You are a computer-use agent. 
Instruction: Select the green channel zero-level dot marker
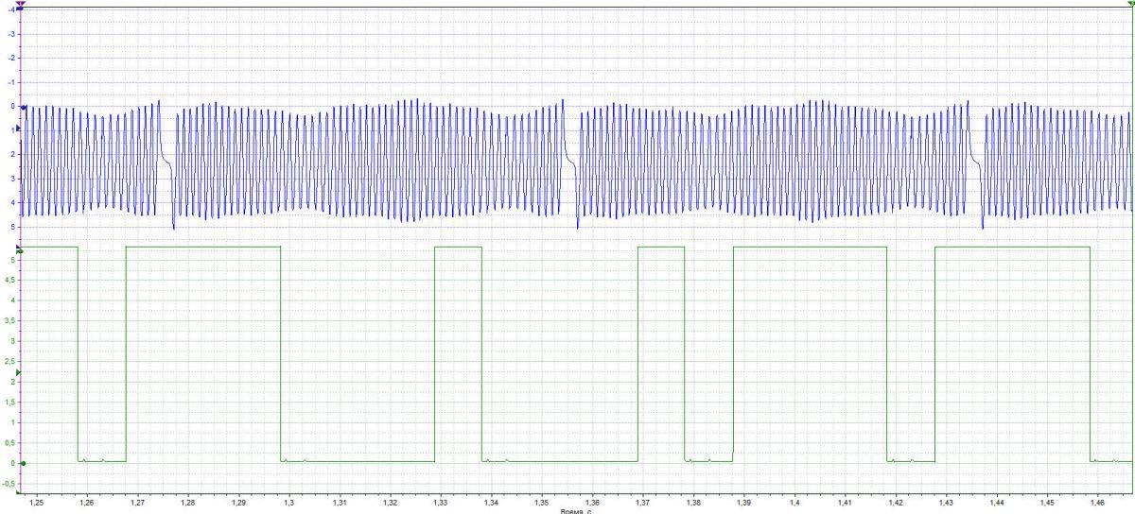[x=23, y=463]
